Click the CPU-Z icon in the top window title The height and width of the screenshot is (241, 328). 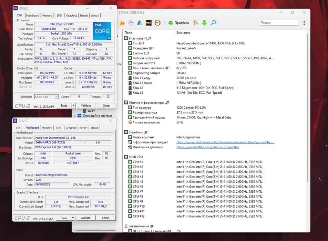coord(16,8)
